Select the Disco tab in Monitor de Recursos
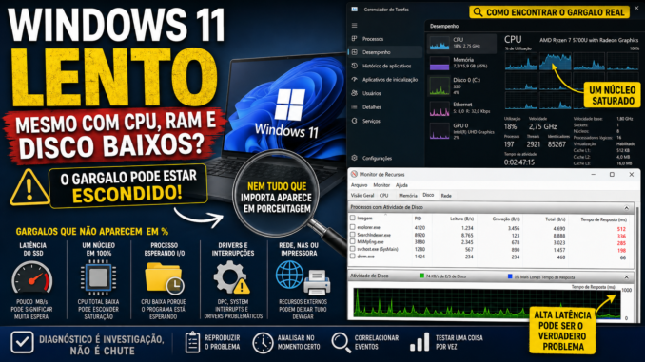645x362 pixels. pyautogui.click(x=428, y=195)
